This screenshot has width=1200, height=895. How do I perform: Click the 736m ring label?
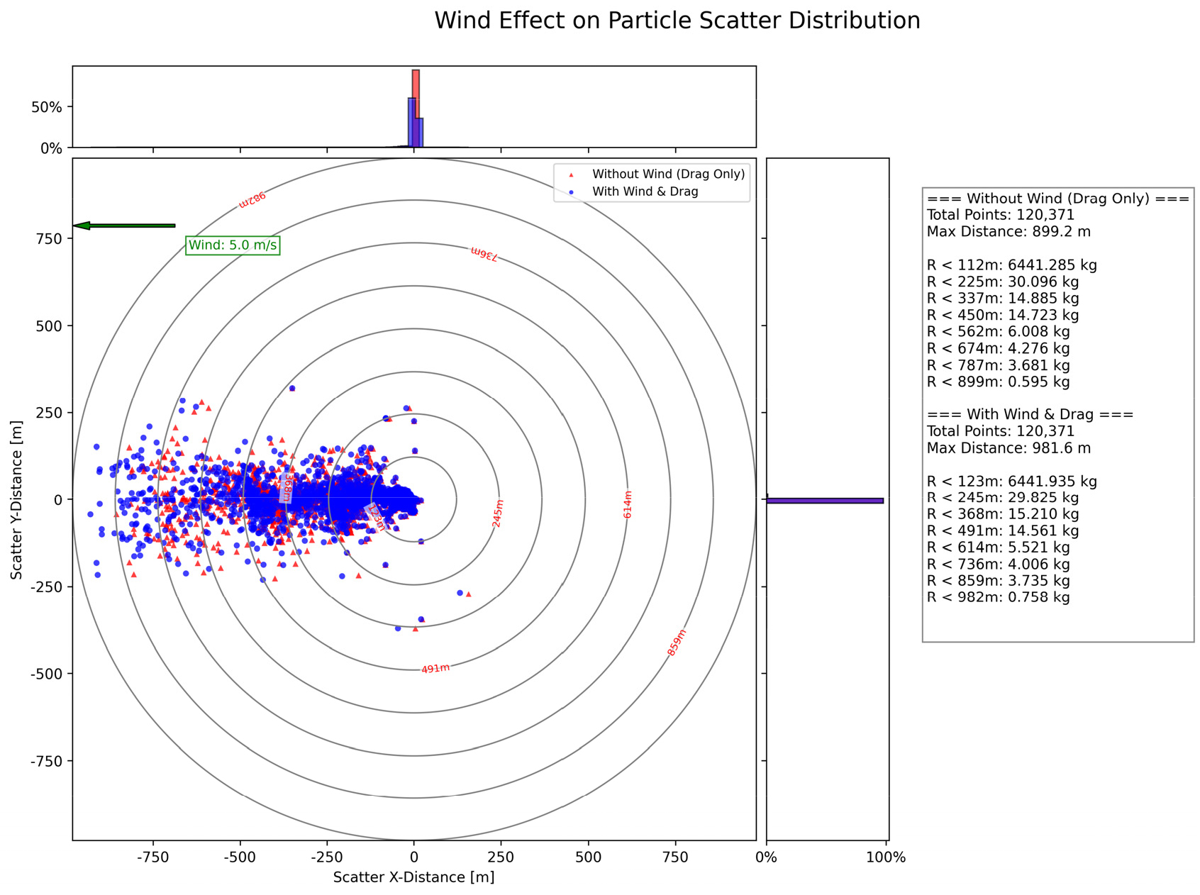484,254
